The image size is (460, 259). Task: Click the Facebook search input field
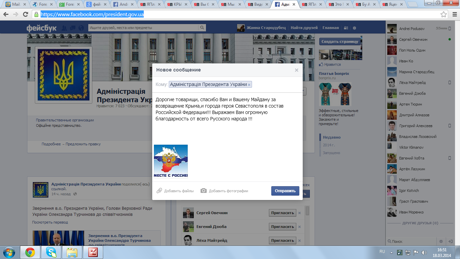point(143,28)
